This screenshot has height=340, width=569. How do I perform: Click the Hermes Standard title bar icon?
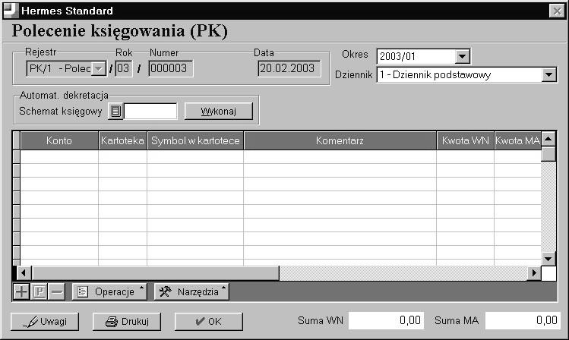[x=10, y=10]
